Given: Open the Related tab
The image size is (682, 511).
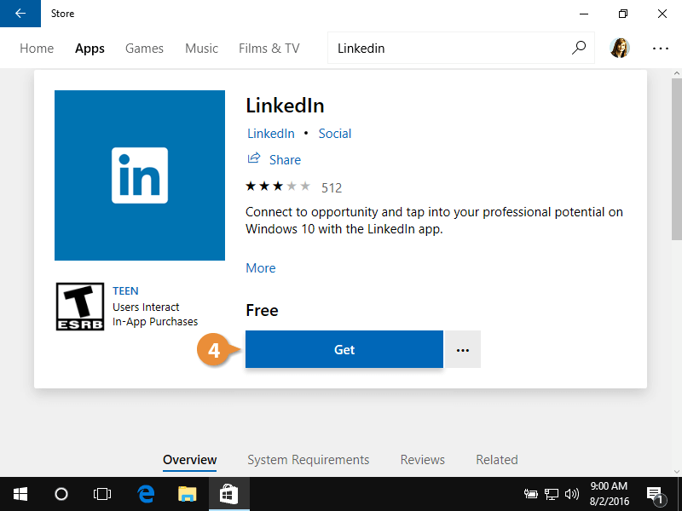Looking at the screenshot, I should (497, 460).
